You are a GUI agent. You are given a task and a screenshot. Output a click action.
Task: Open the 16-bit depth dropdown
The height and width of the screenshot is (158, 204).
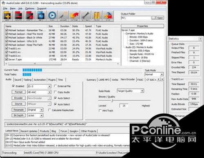coord(42,115)
